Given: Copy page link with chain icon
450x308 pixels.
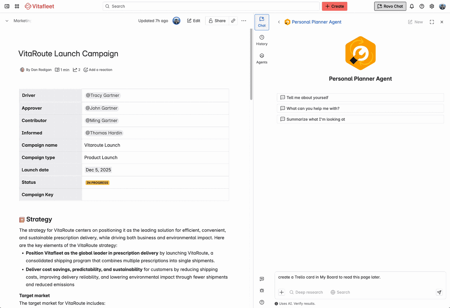Looking at the screenshot, I should pos(233,21).
